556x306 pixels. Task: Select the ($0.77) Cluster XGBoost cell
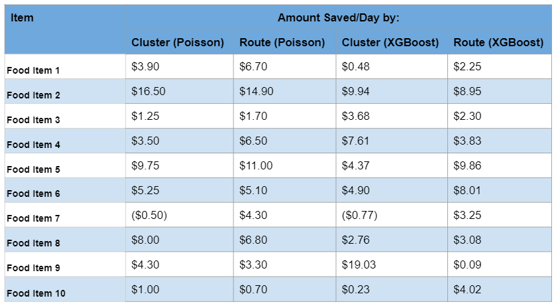pyautogui.click(x=360, y=216)
